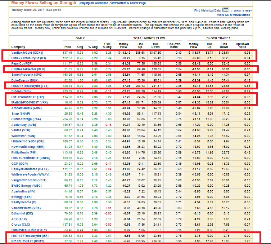Screen dimensions: 271x244
Task: Open the ValeantPharm (VRX) entry
Action: (x=27, y=208)
